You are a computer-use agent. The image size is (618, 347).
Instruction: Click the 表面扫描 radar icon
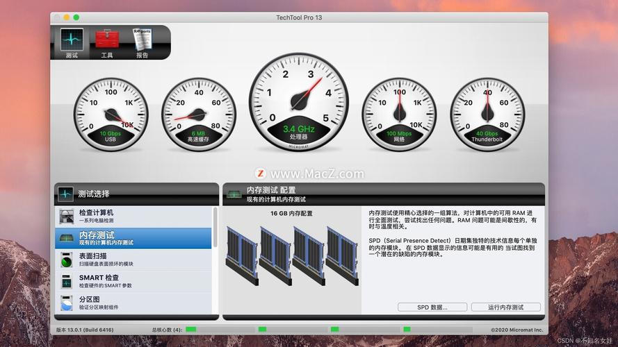coord(67,260)
